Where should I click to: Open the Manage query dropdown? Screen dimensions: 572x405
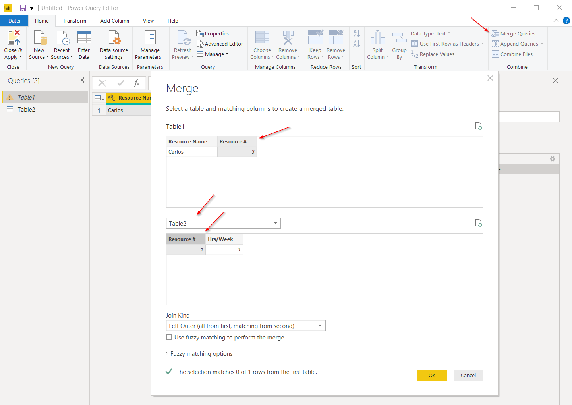tap(213, 54)
